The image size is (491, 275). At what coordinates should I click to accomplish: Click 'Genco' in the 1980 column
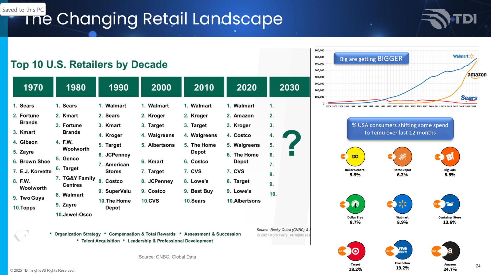click(x=71, y=158)
